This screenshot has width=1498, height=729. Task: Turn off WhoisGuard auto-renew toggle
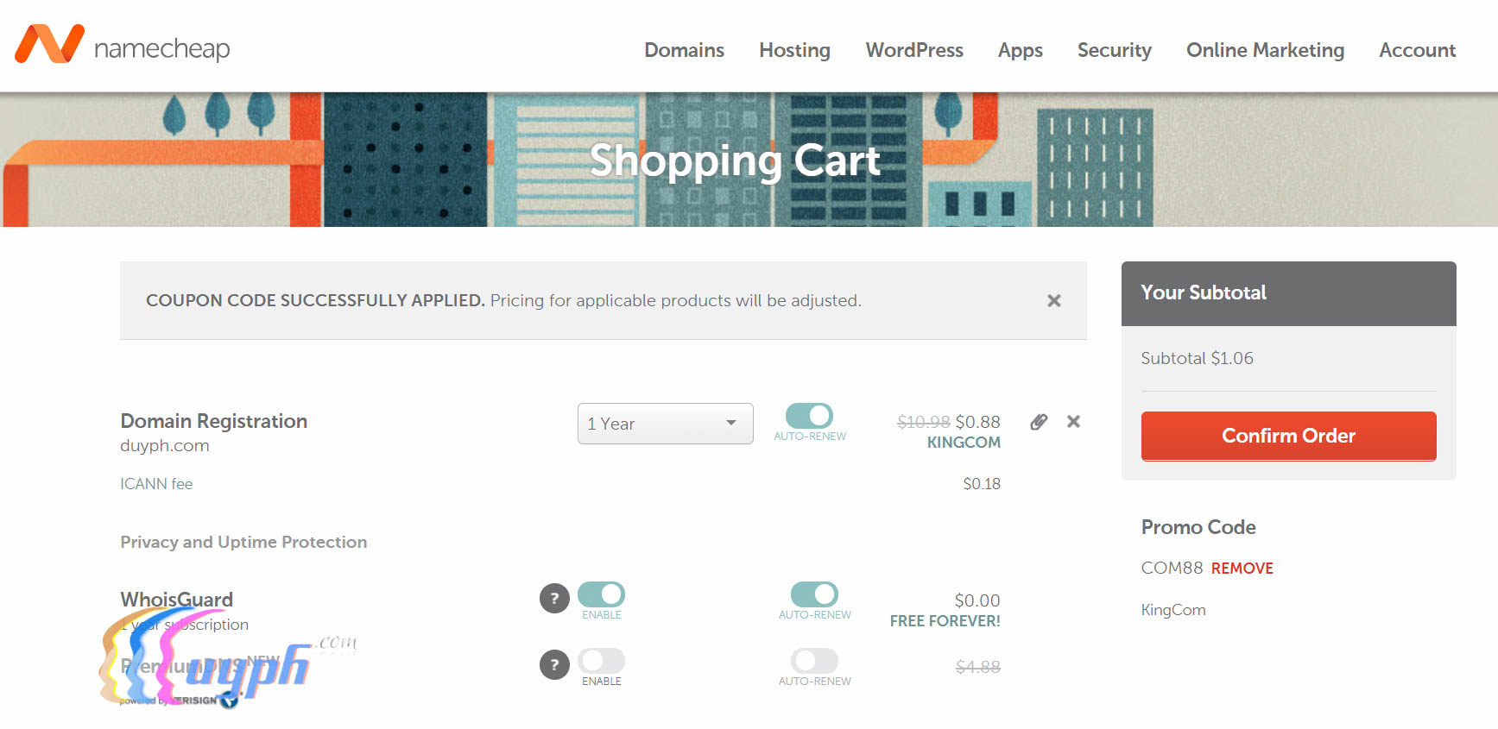click(x=814, y=594)
